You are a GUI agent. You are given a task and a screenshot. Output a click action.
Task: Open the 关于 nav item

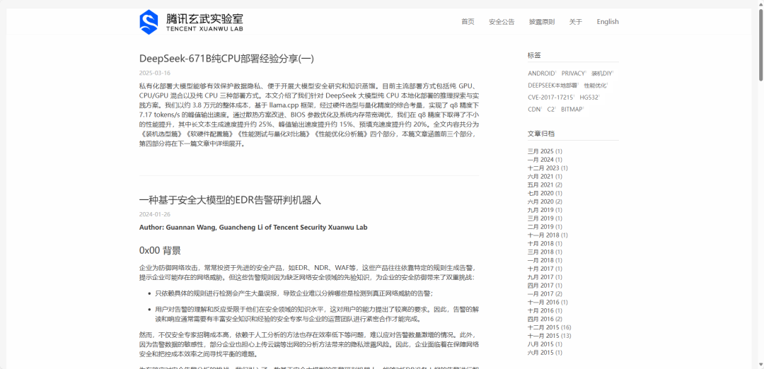pos(575,22)
